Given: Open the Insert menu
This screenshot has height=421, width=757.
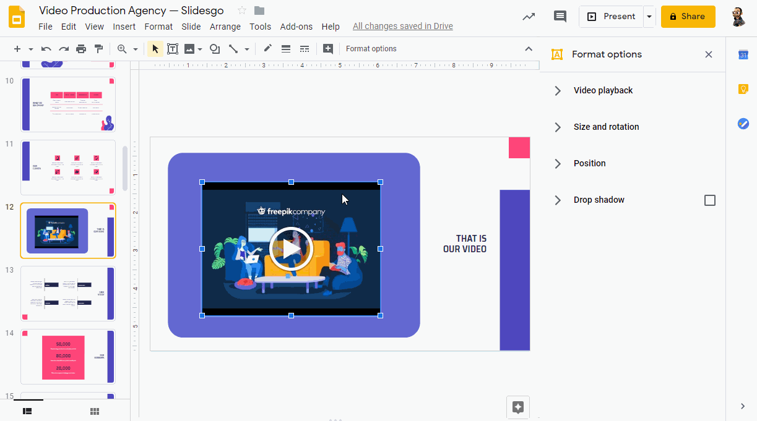Looking at the screenshot, I should (x=124, y=27).
